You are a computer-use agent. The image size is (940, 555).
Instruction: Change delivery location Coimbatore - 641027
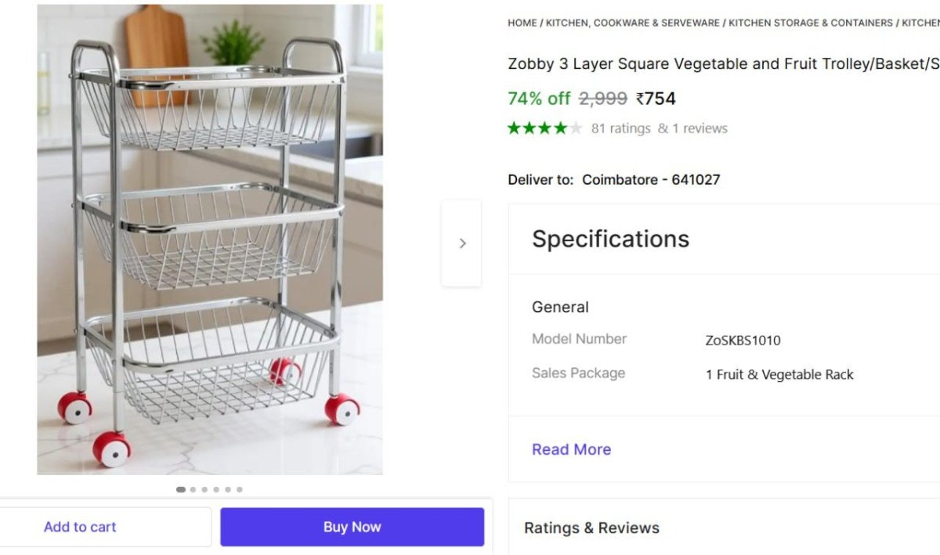click(x=650, y=179)
